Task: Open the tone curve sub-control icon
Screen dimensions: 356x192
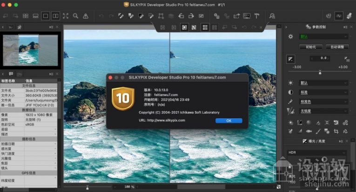Action: [x=300, y=123]
